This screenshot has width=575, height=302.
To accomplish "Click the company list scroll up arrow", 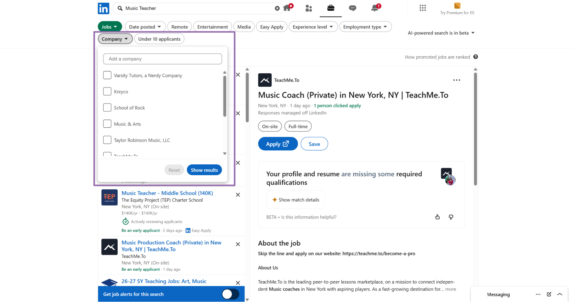I will pyautogui.click(x=225, y=72).
